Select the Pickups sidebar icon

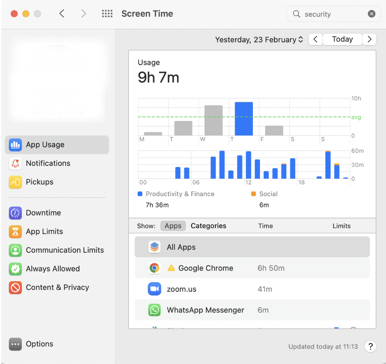tap(15, 182)
